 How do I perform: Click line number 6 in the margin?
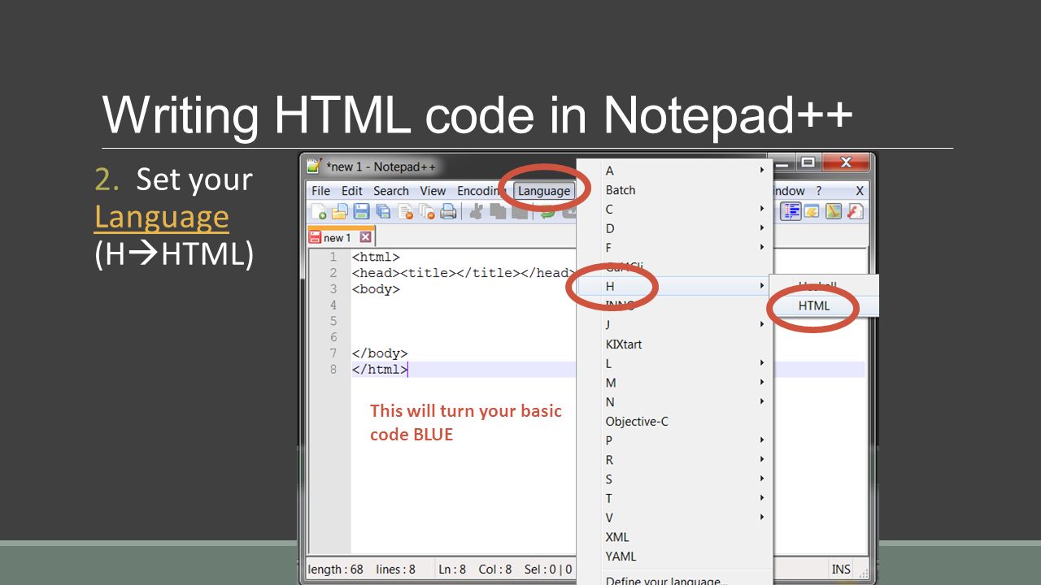point(333,337)
